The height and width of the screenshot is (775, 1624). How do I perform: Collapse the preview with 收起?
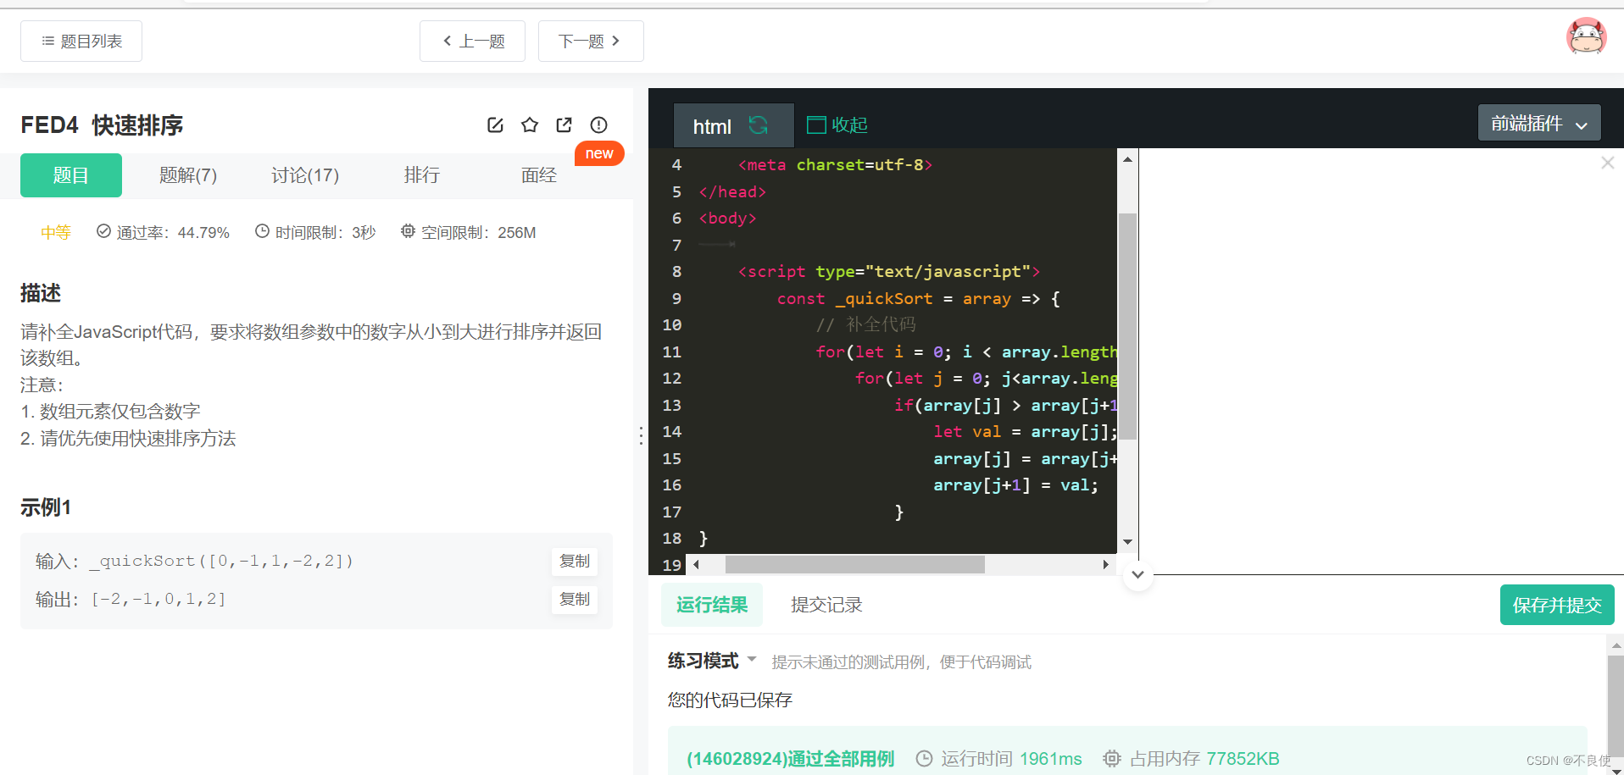(x=837, y=125)
